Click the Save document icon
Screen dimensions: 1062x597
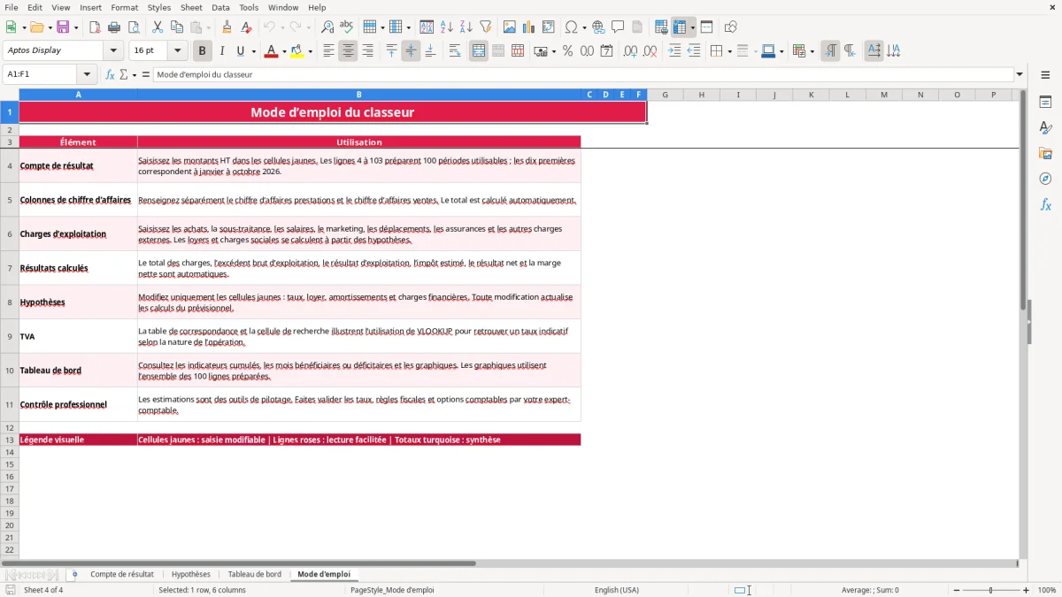(x=63, y=27)
